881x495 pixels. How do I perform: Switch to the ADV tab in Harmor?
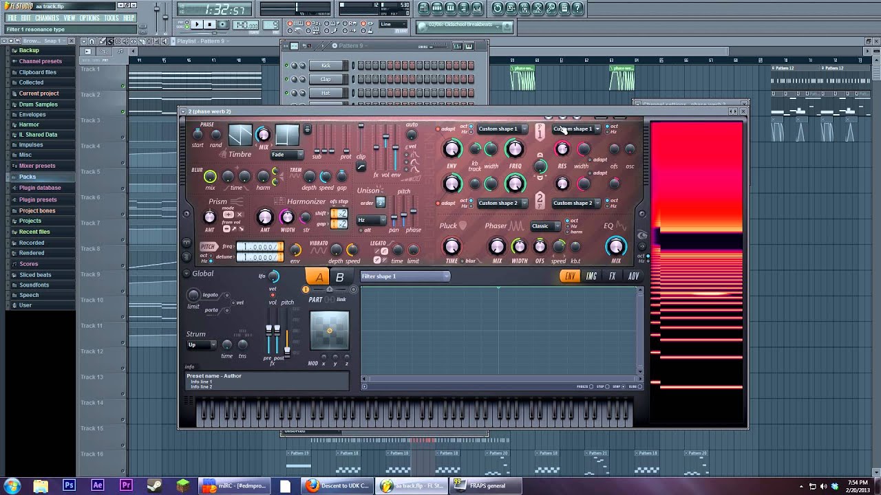(633, 276)
